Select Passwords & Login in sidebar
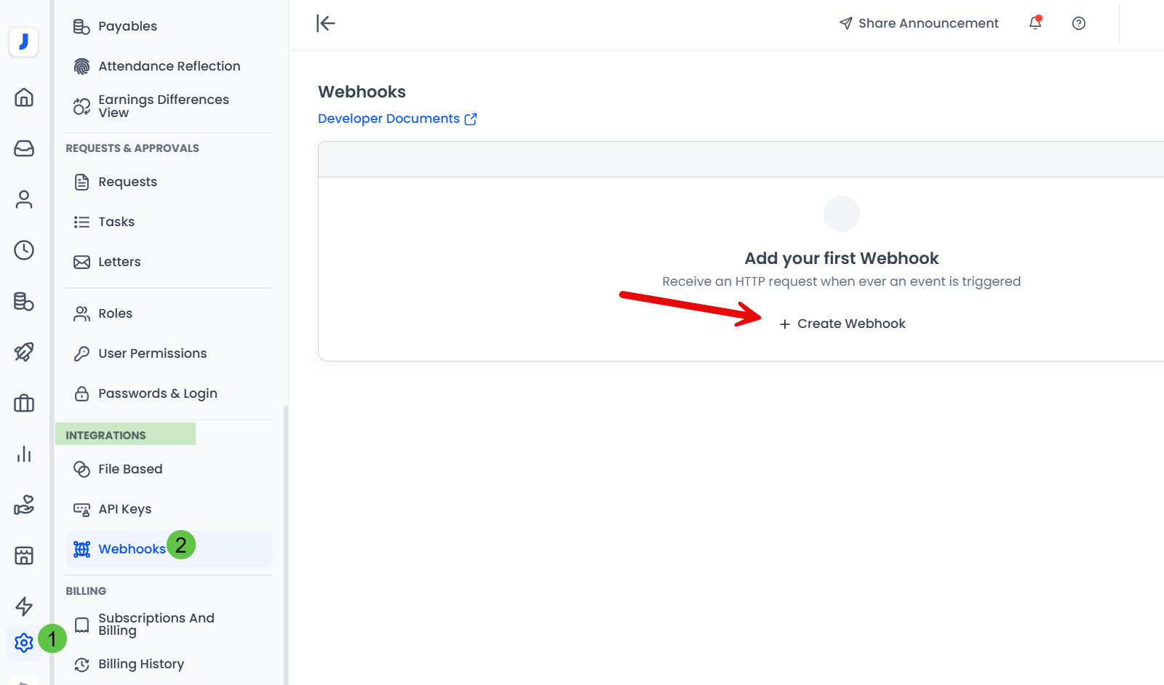Screen dimensions: 1164x685 pyautogui.click(x=157, y=393)
